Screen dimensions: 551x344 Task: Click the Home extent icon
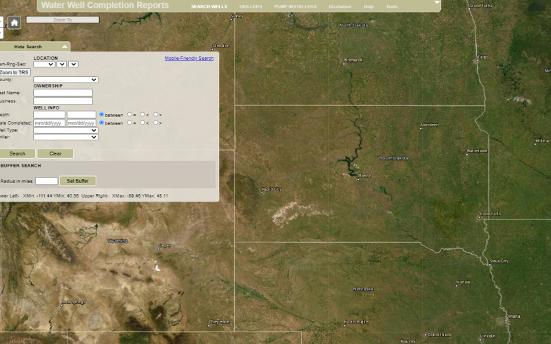coord(14,23)
